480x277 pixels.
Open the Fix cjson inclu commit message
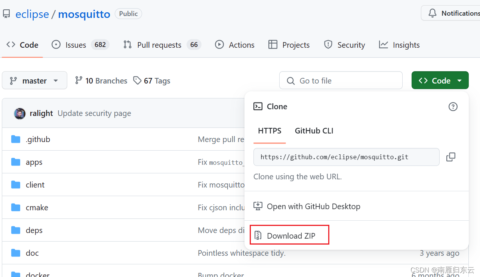[221, 208]
